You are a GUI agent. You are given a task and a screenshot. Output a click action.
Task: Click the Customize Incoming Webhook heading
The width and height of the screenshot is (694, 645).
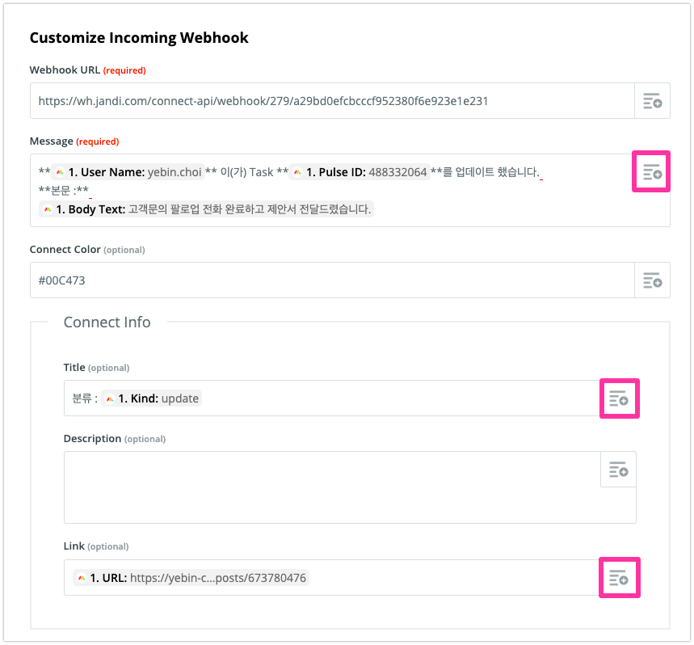[x=139, y=38]
